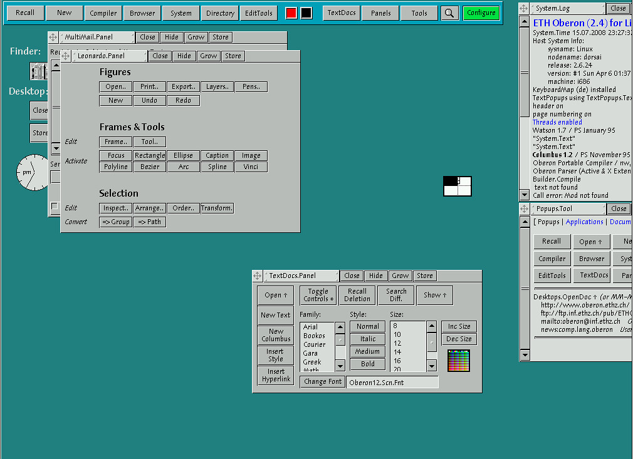Open the Compiler menu in top toolbar
Image resolution: width=633 pixels, height=459 pixels.
(103, 13)
